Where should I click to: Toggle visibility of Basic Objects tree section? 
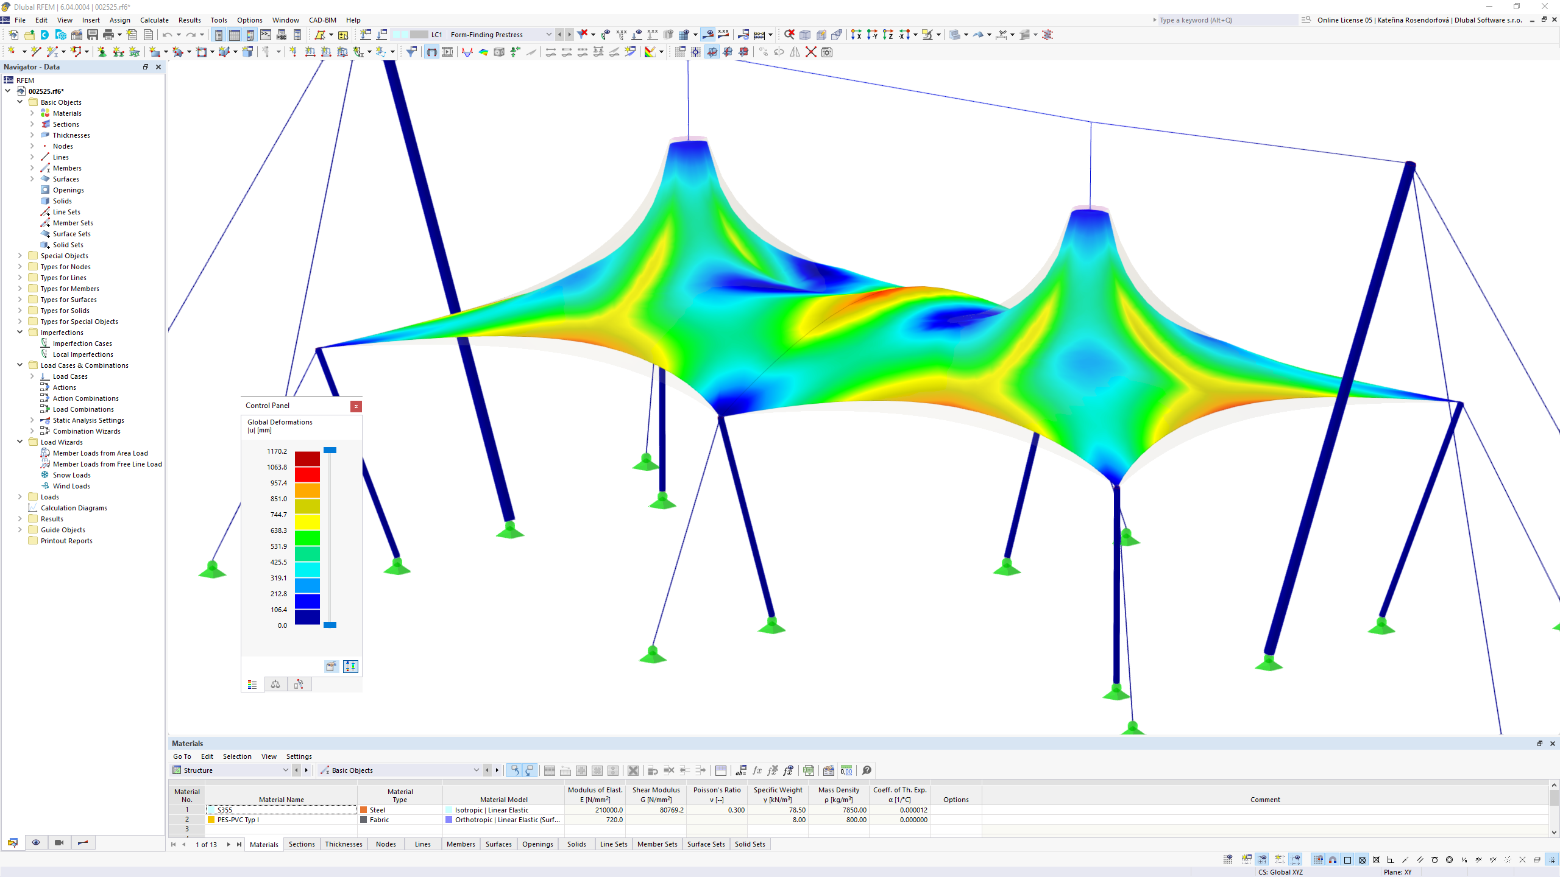click(19, 102)
